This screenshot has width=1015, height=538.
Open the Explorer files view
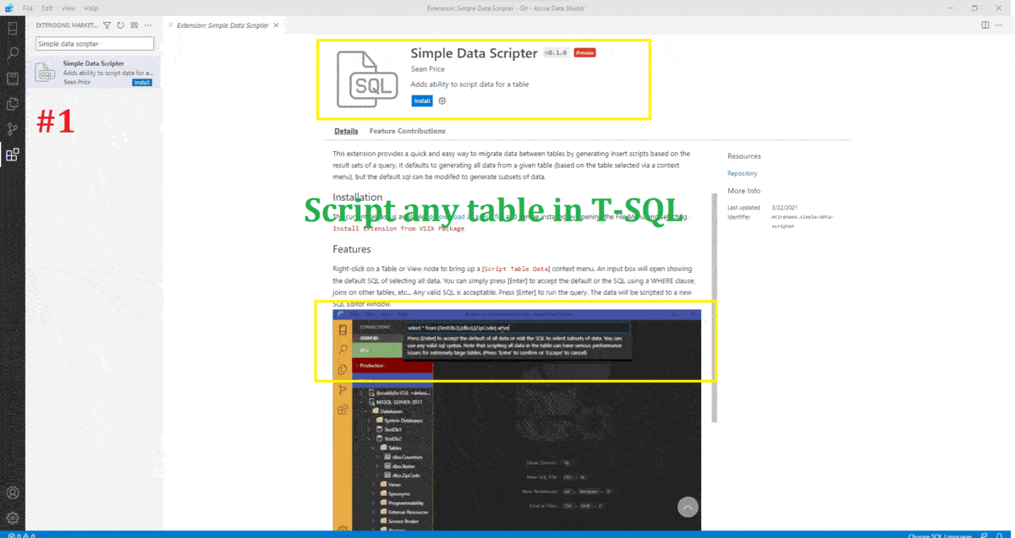coord(12,104)
